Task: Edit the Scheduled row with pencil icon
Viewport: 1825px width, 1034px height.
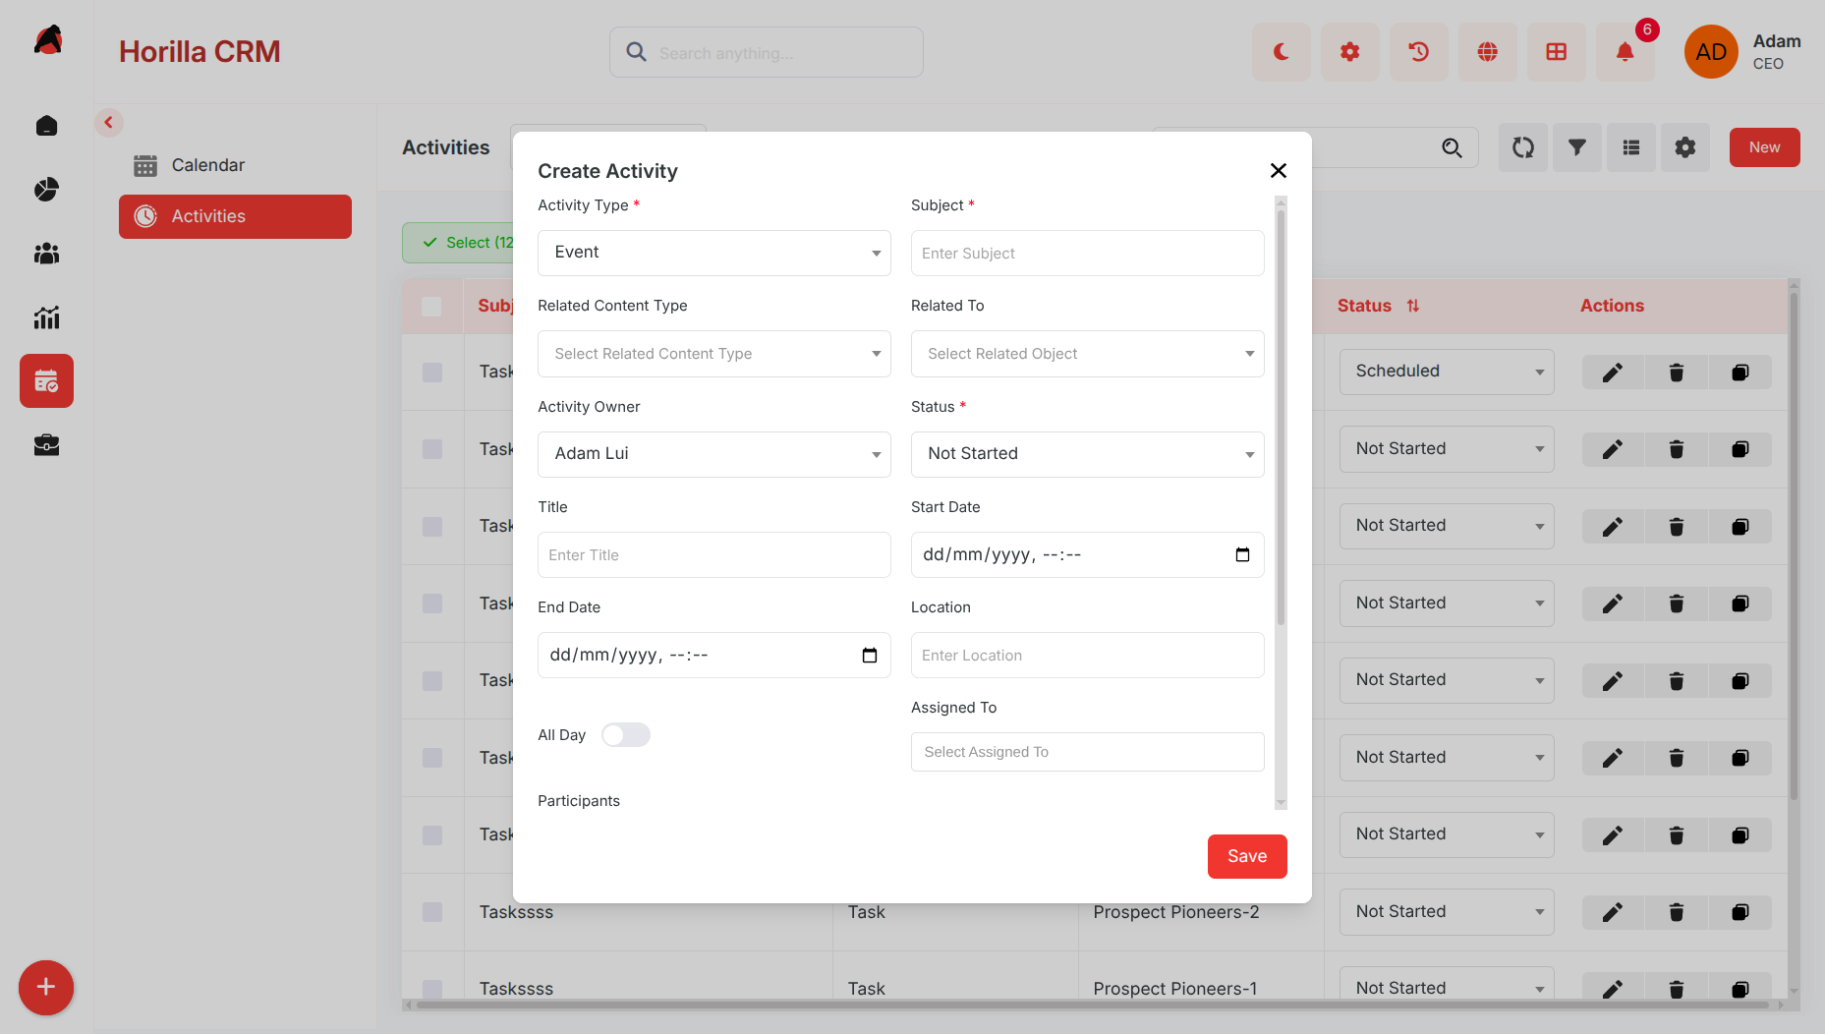Action: tap(1613, 373)
